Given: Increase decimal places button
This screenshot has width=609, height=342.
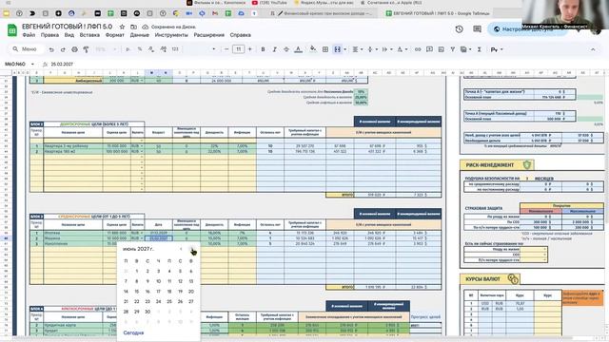Looking at the screenshot, I should point(163,49).
